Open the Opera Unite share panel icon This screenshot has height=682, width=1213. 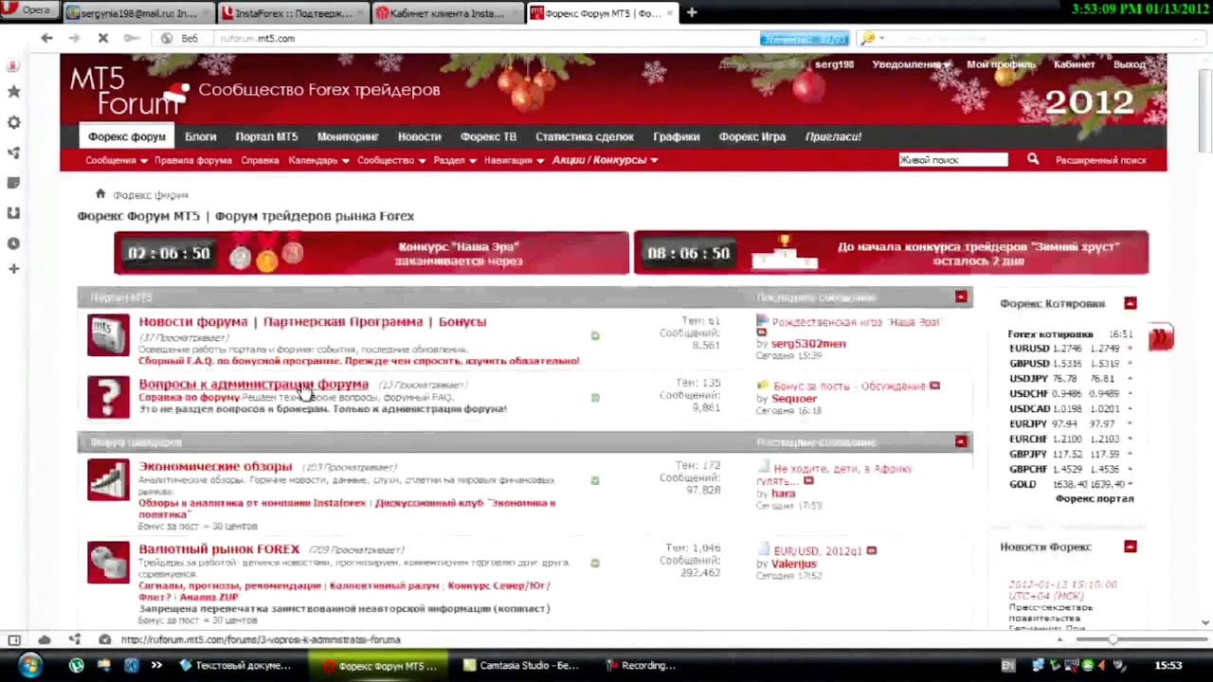point(13,153)
